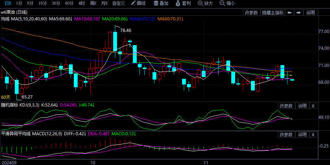Toggle 隐藏主指标 to hide main indicator
Screen dimensions: 330x165
tap(273, 13)
